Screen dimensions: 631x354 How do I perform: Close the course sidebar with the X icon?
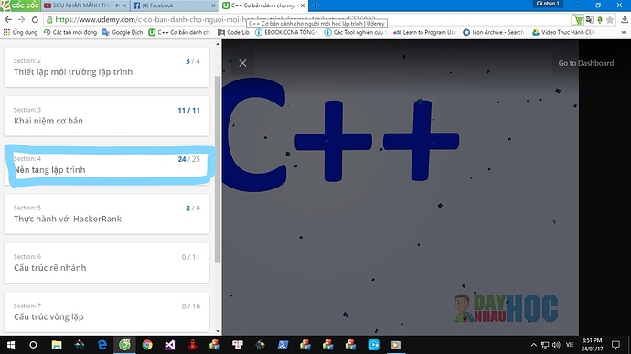[x=242, y=63]
